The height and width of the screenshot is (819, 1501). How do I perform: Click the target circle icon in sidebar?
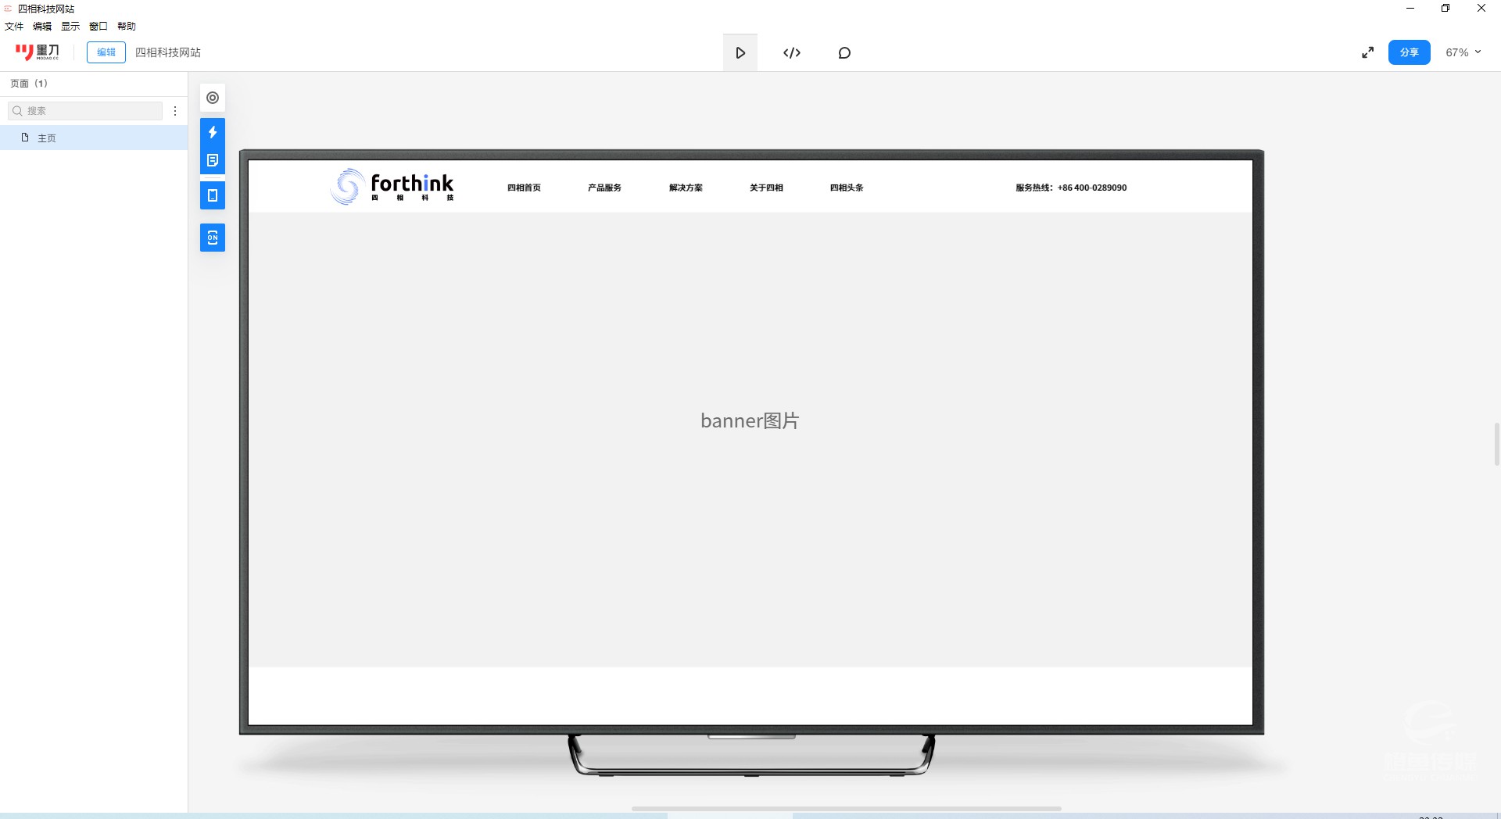tap(213, 98)
